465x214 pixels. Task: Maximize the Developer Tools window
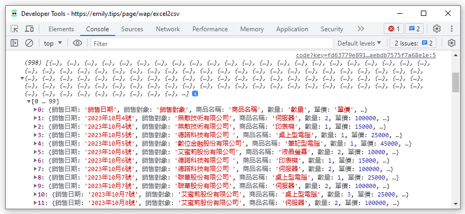tap(424, 13)
